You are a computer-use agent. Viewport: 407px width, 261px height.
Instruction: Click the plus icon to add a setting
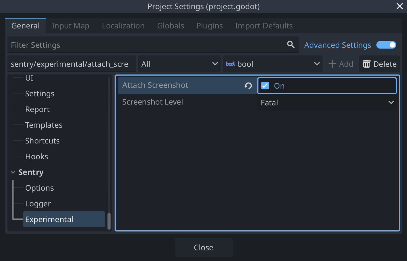click(x=332, y=64)
